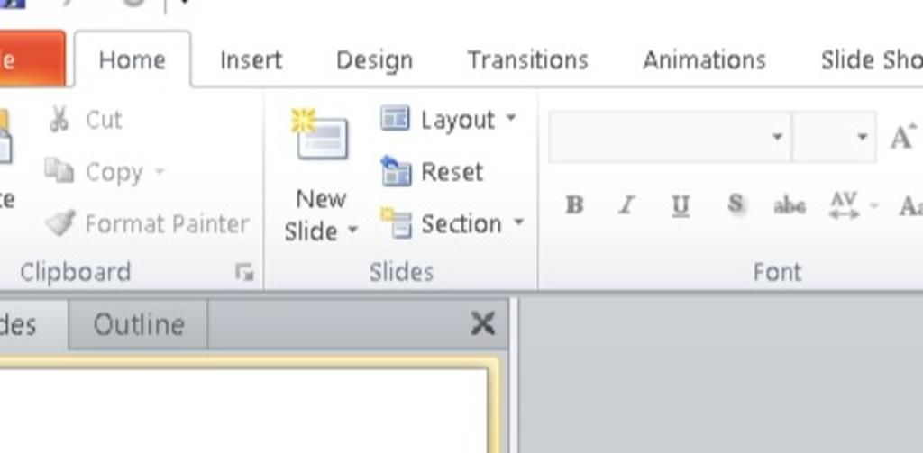Open the font size dropdown

pos(862,137)
